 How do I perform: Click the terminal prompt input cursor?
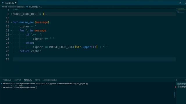point(36,88)
